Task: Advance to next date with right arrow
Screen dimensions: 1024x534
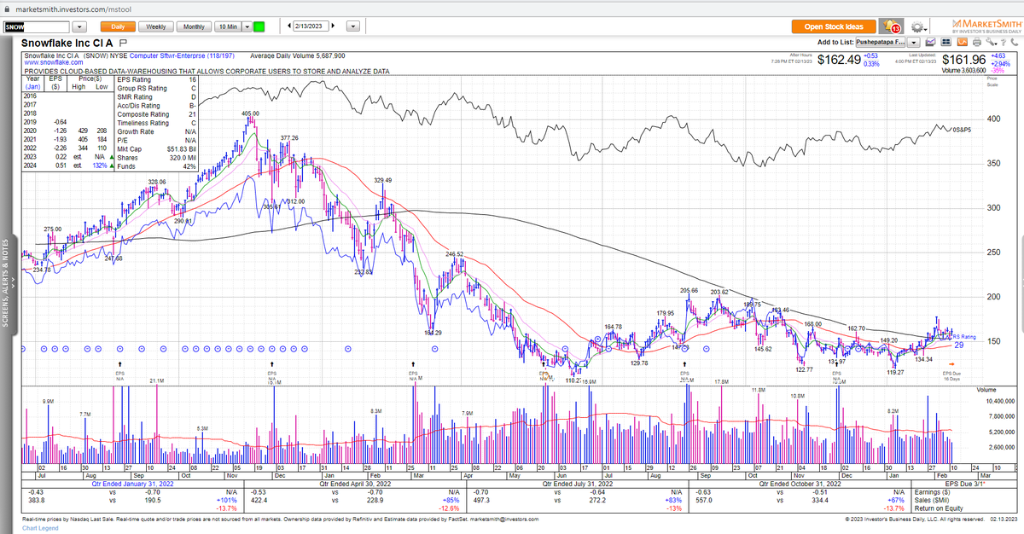Action: point(333,26)
